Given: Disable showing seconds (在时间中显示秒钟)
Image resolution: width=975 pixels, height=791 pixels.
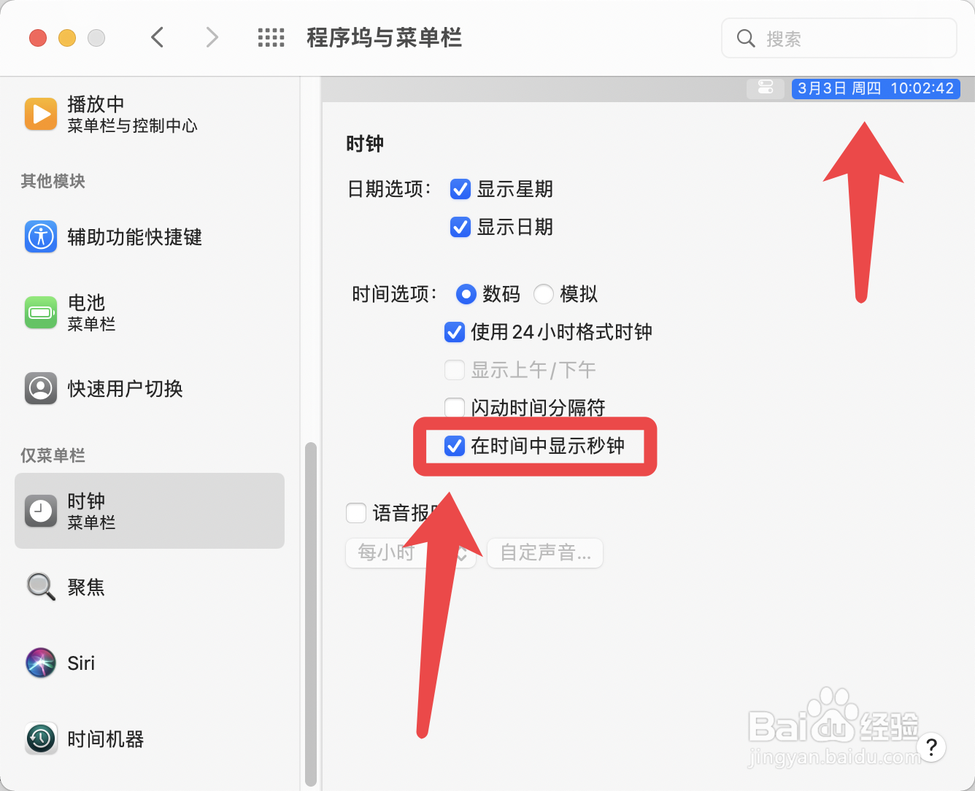Looking at the screenshot, I should click(x=455, y=446).
